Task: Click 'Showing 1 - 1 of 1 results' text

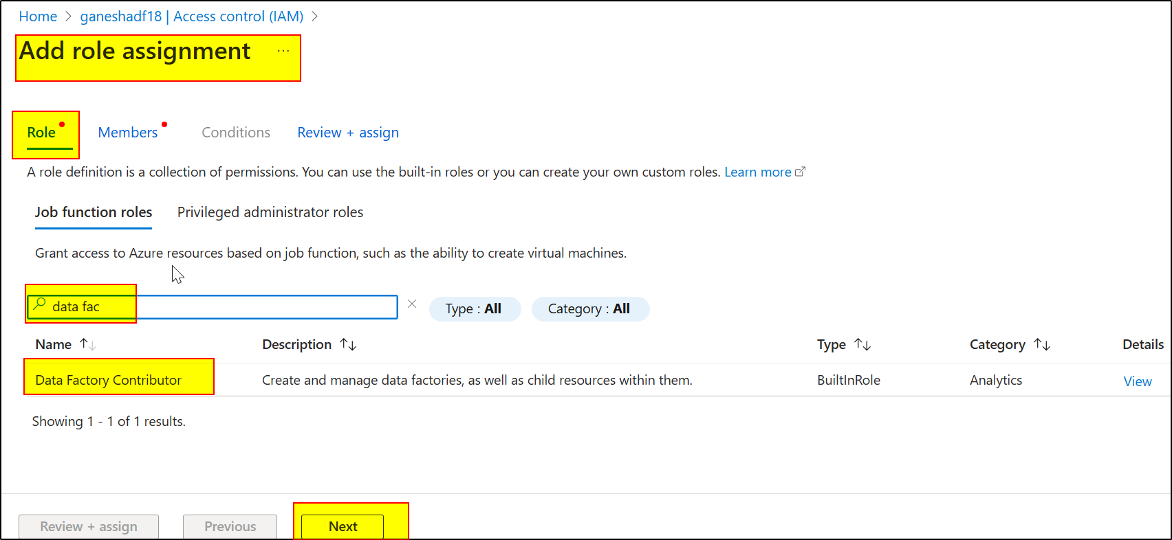Action: click(x=109, y=421)
